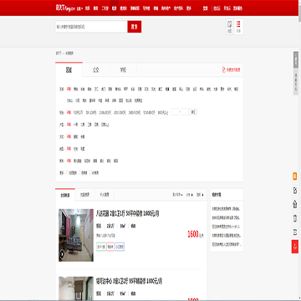301x301 pixels.
Task: Open the first link in the right sidebar list
Action: (x=226, y=208)
